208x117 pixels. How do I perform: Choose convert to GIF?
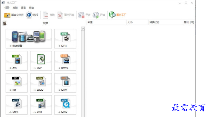coord(17,83)
